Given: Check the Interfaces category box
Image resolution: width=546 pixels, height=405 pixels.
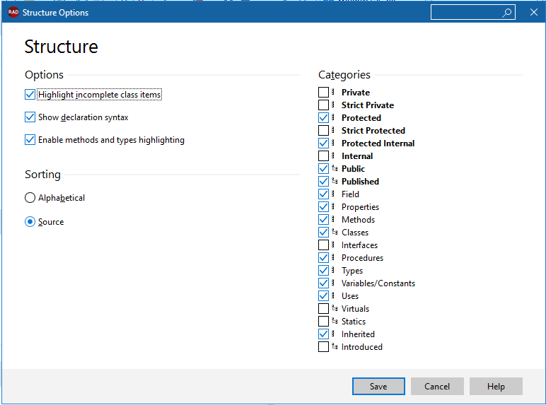Looking at the screenshot, I should (323, 245).
